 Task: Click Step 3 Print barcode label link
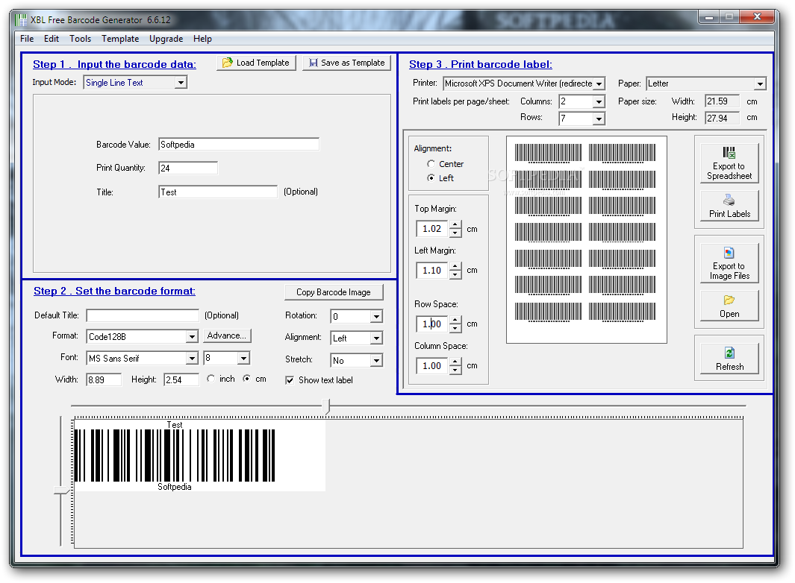click(x=481, y=64)
